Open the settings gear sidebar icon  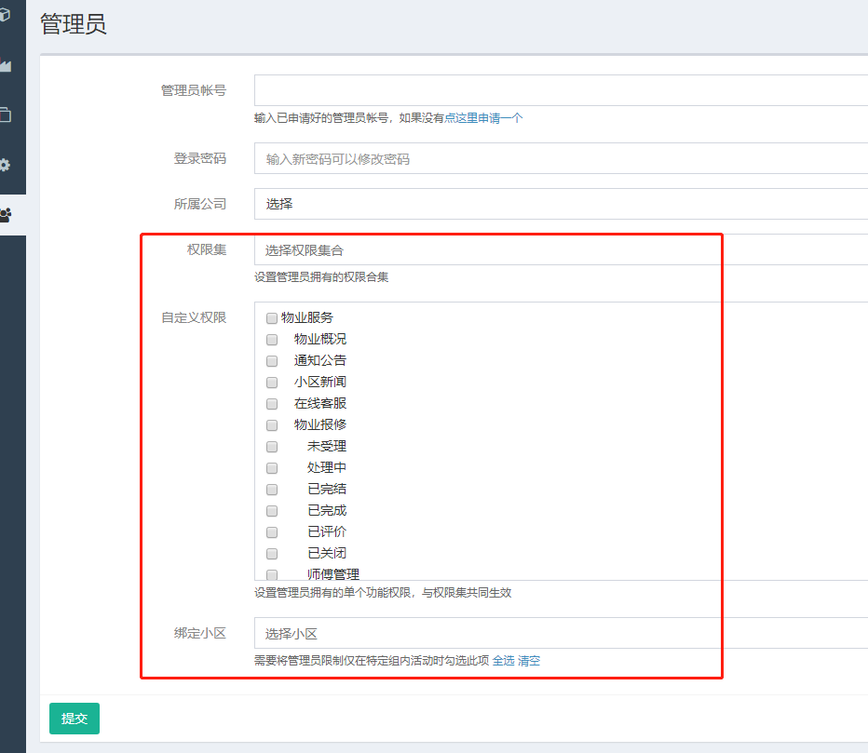point(5,165)
